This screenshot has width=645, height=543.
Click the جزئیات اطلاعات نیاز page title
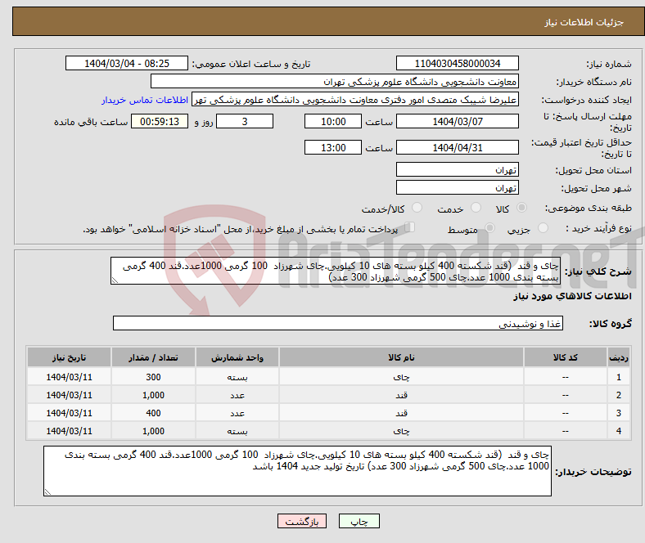point(584,22)
